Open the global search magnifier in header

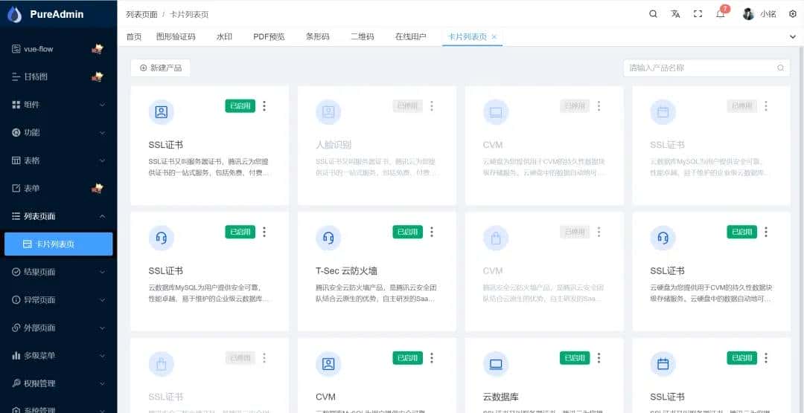click(654, 14)
